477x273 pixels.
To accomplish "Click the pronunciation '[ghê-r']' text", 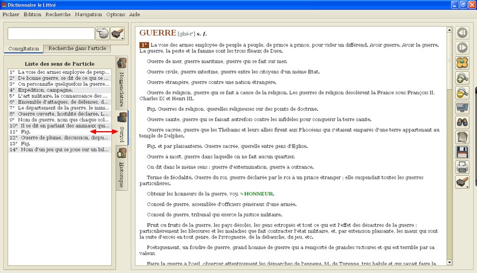I will 186,34.
